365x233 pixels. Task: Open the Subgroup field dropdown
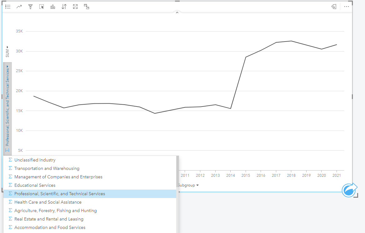pyautogui.click(x=188, y=185)
